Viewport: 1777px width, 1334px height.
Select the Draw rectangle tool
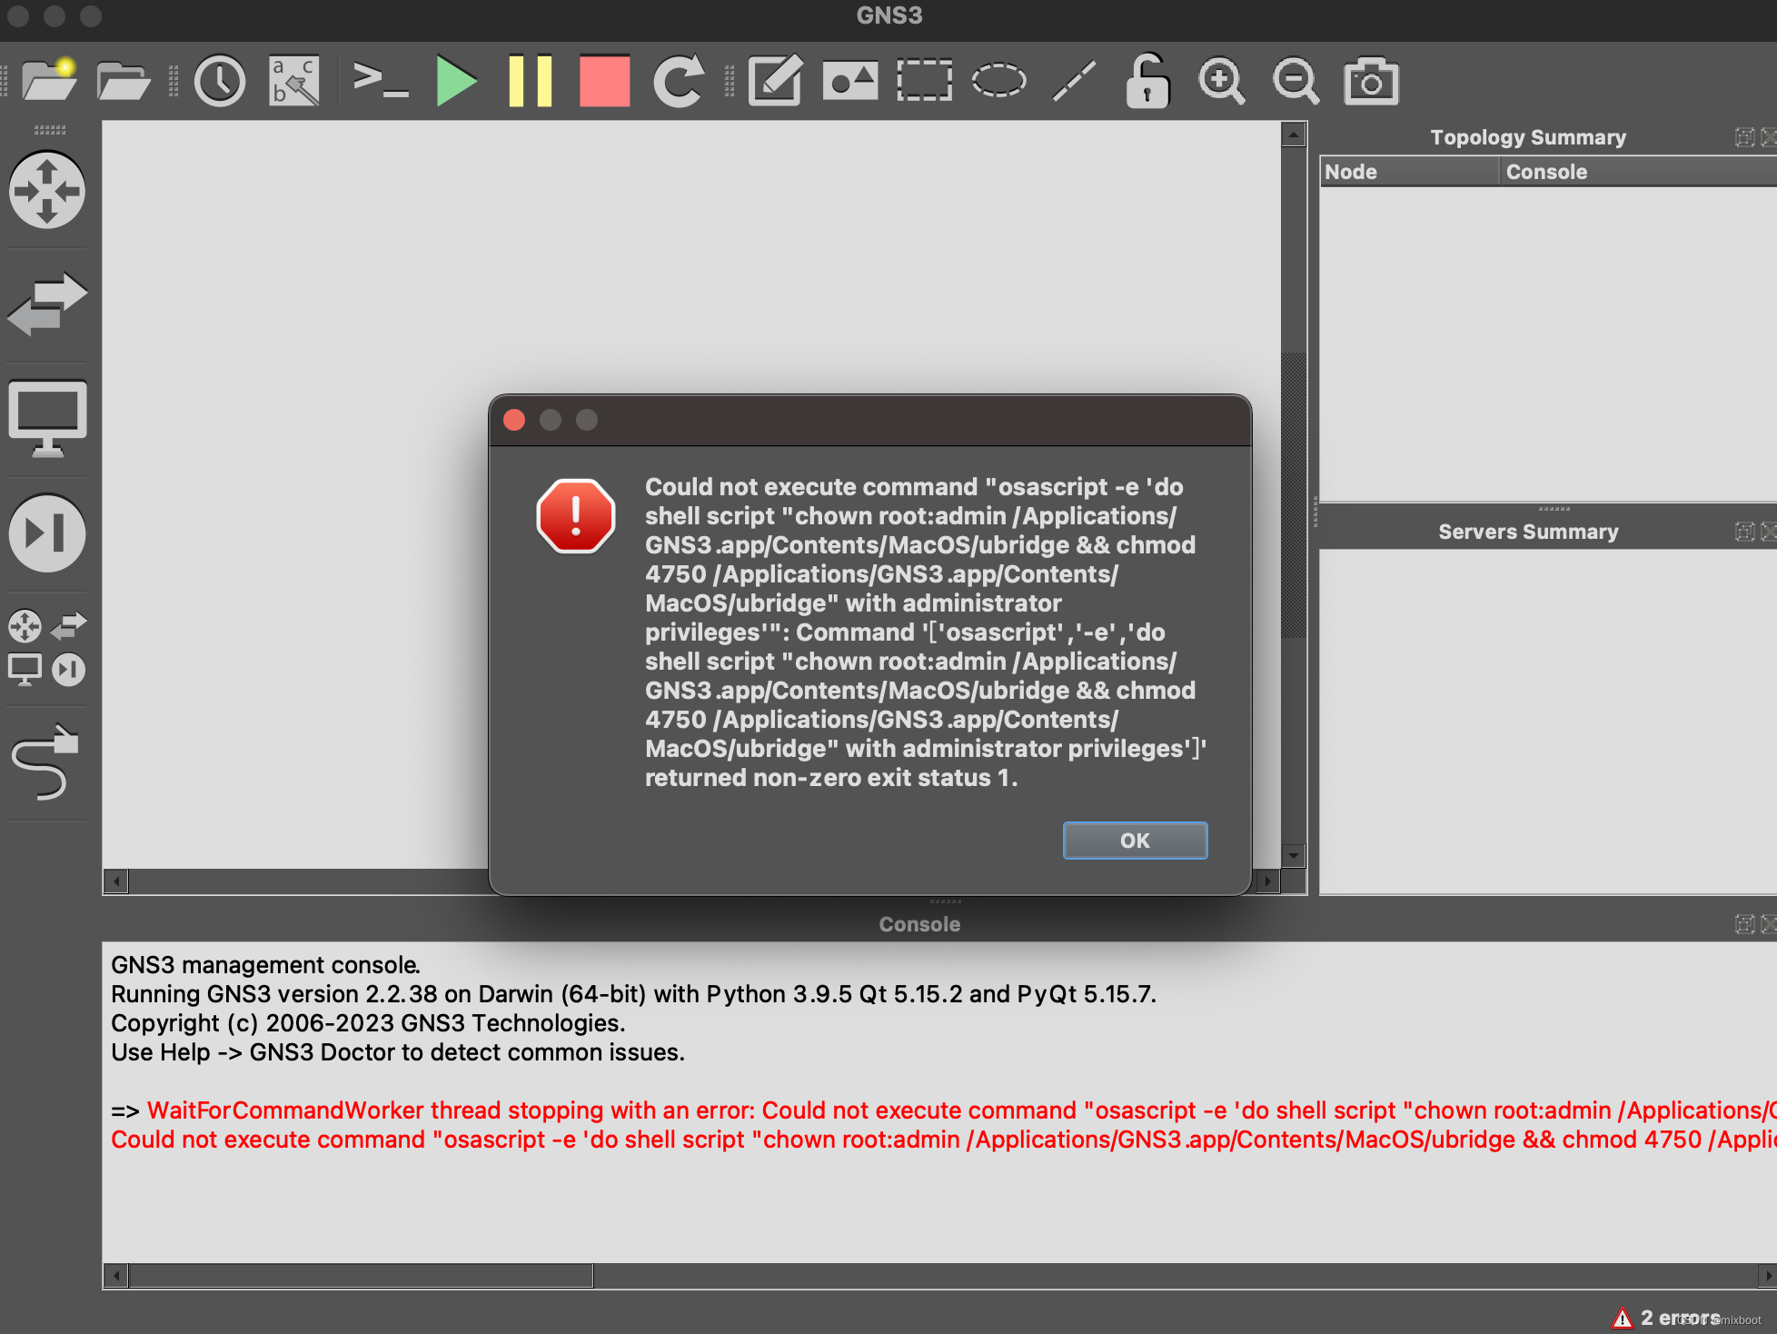tap(924, 81)
